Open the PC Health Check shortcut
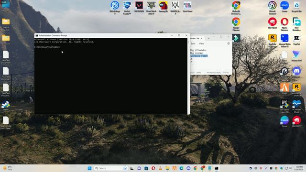Screen dimensions: 306x172 pyautogui.click(x=296, y=106)
